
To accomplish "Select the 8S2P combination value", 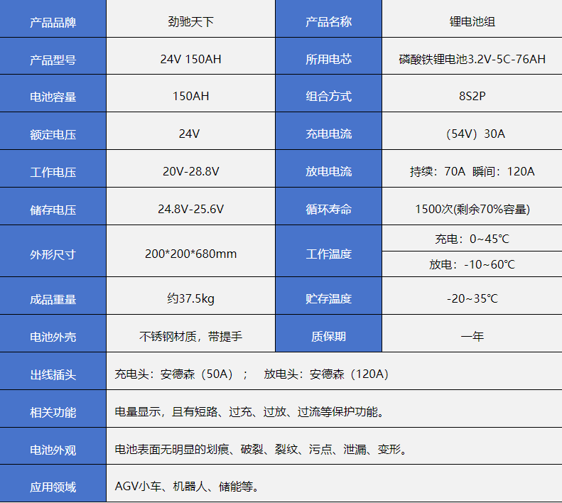I will pos(472,96).
